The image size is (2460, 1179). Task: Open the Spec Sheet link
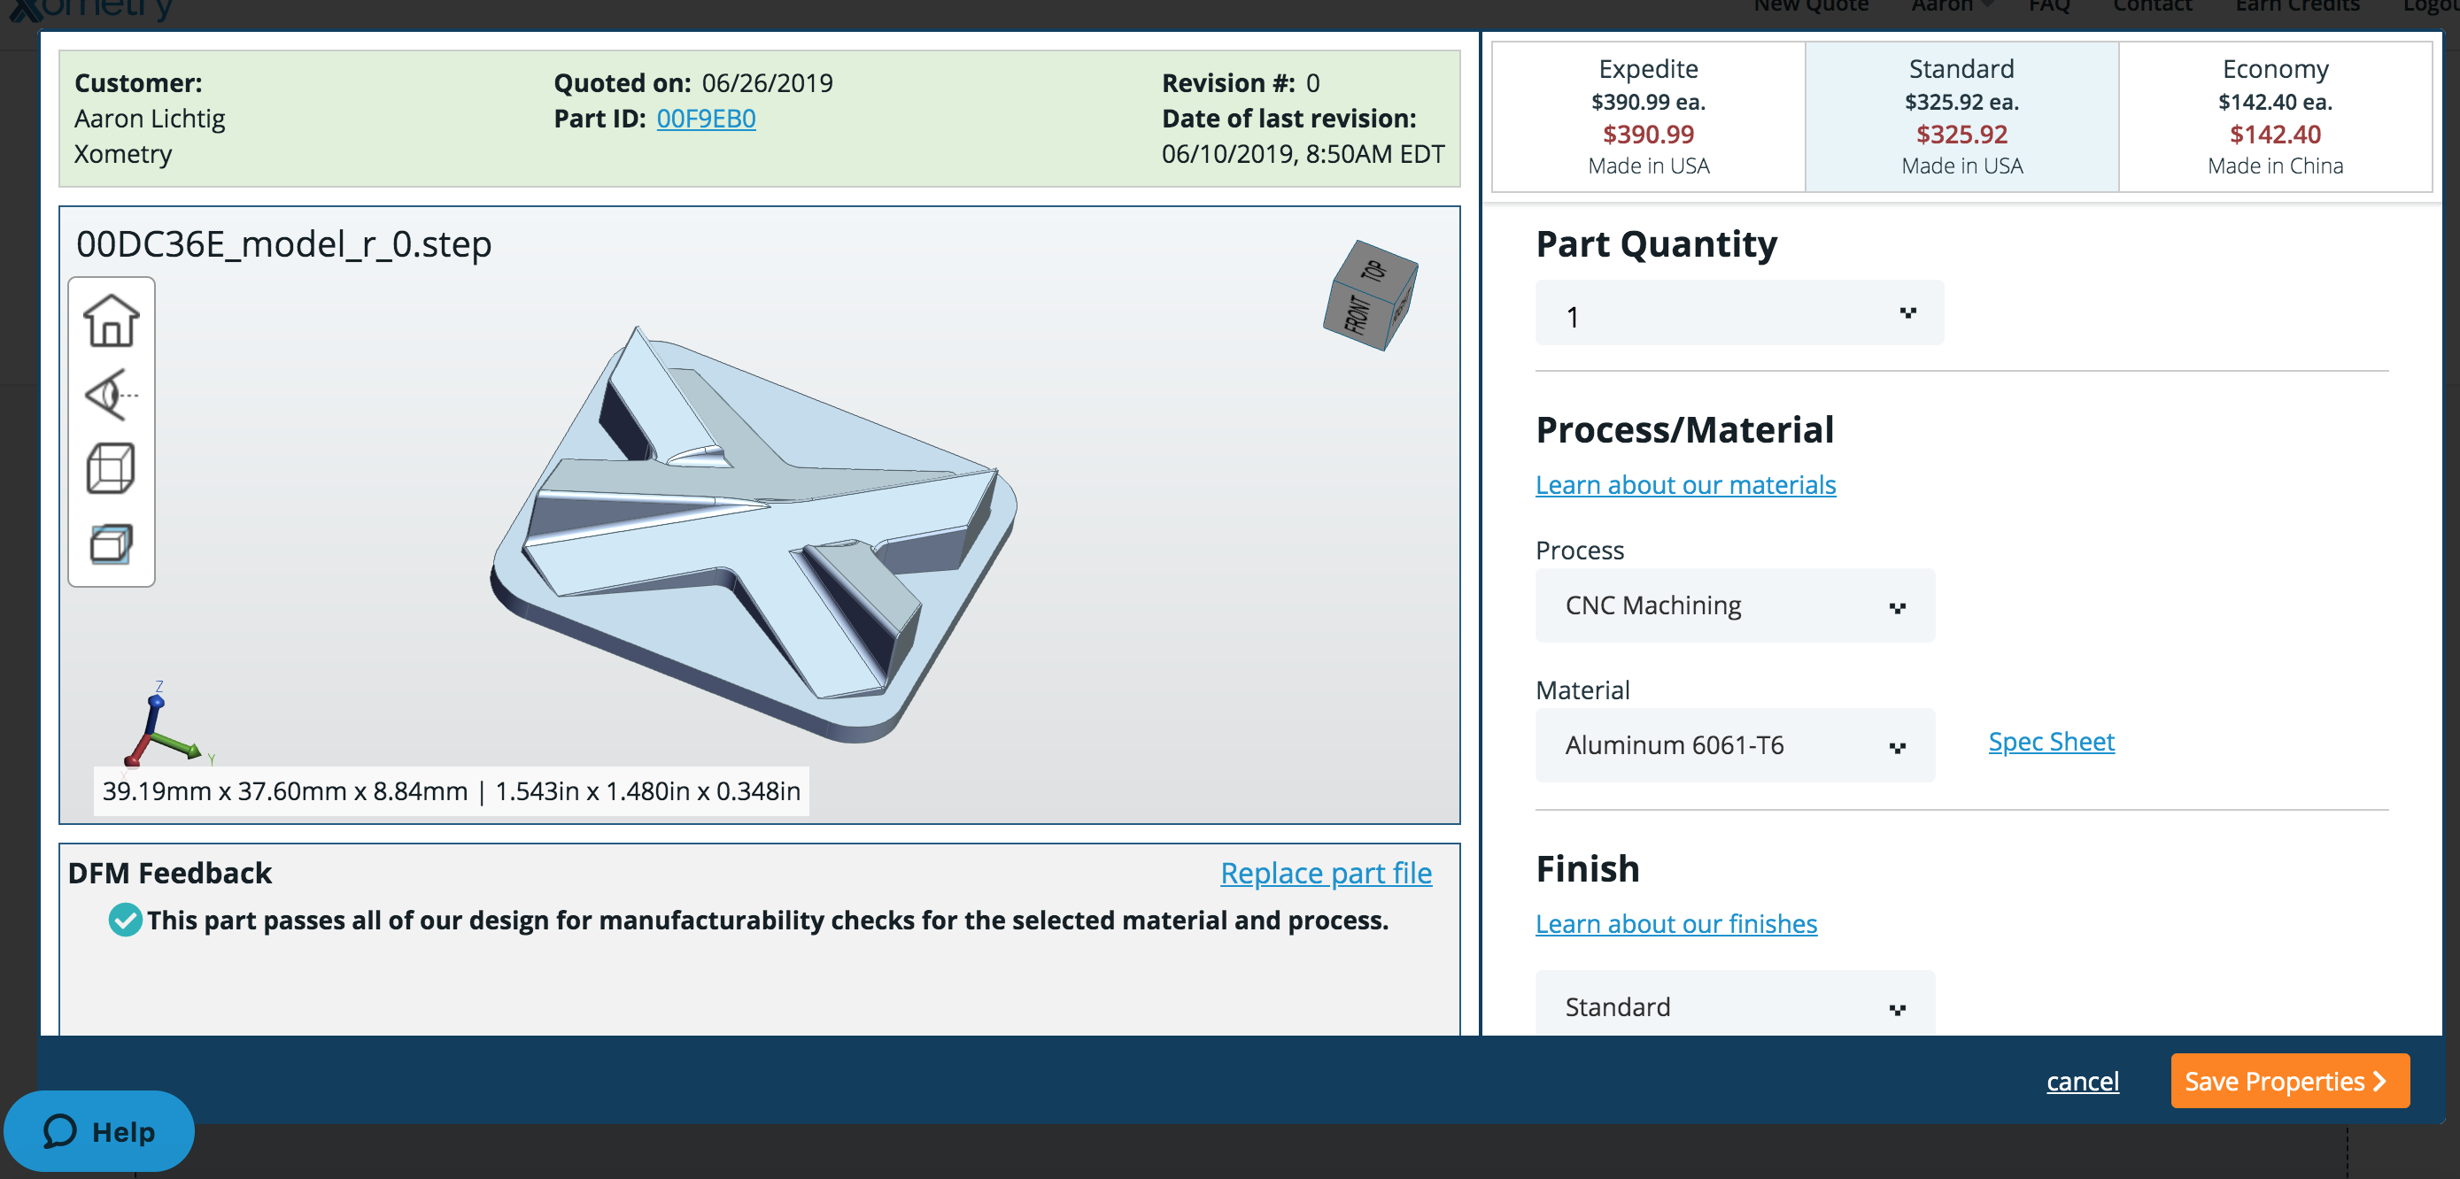pos(2050,742)
